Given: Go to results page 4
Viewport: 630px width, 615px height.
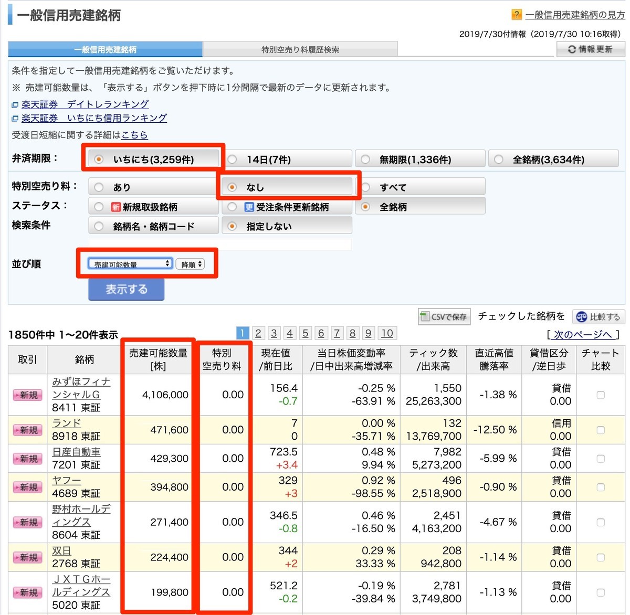Looking at the screenshot, I should coord(289,333).
